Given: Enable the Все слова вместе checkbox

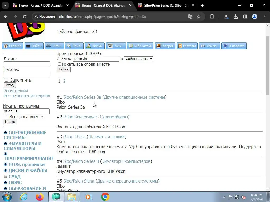Looking at the screenshot, I should pos(6,117).
